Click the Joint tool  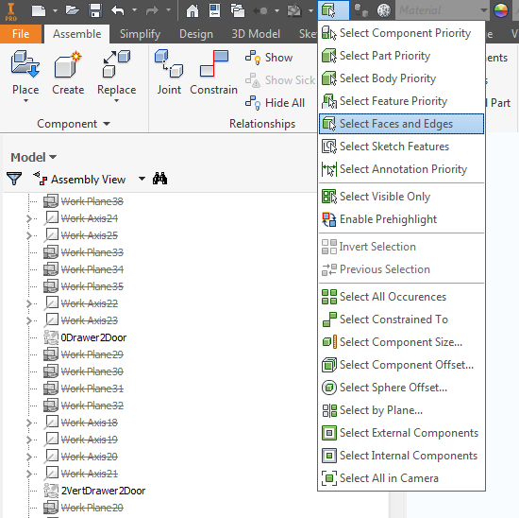point(169,73)
